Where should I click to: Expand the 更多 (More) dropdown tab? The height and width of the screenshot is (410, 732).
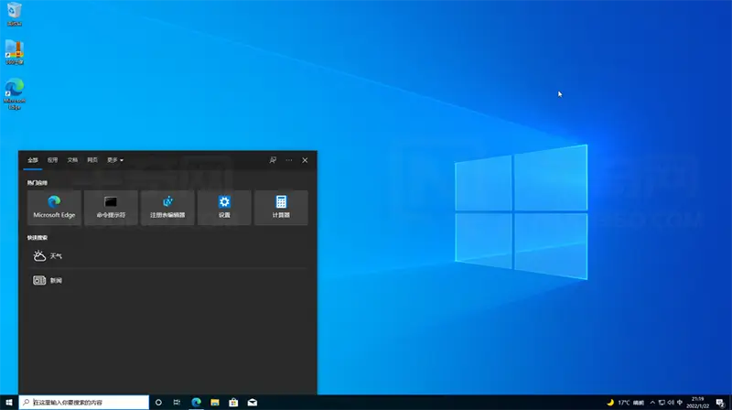(115, 160)
